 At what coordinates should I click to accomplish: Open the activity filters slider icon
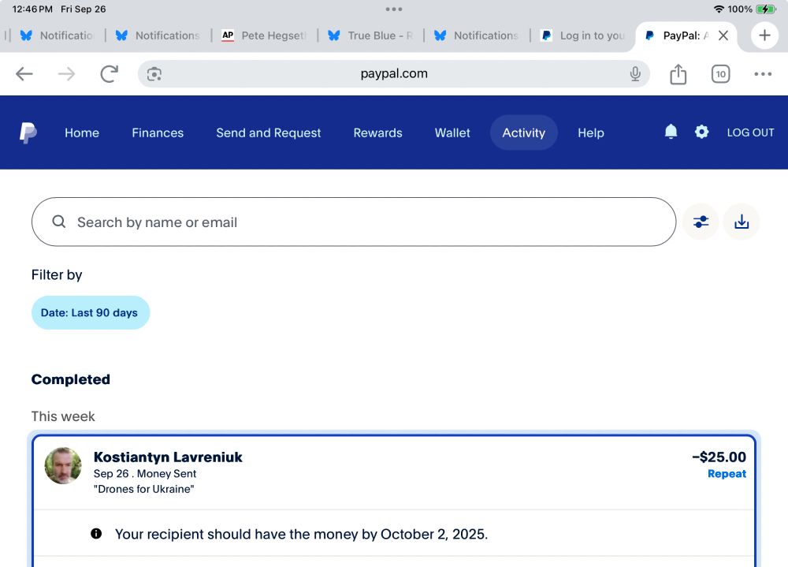pos(701,222)
